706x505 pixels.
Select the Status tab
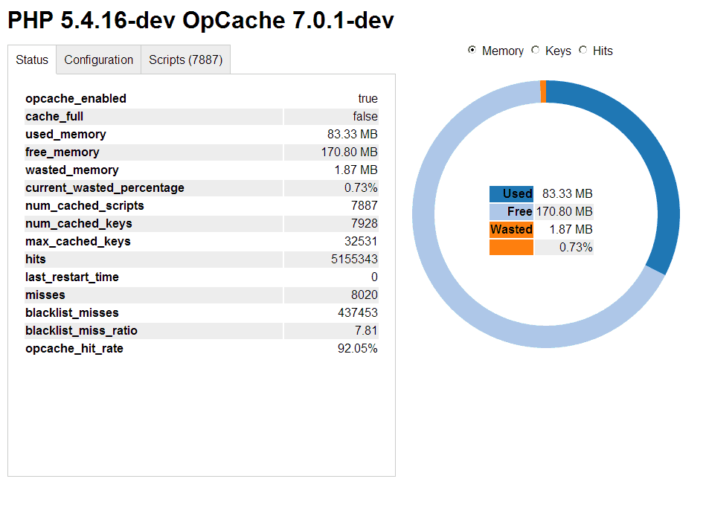(31, 59)
